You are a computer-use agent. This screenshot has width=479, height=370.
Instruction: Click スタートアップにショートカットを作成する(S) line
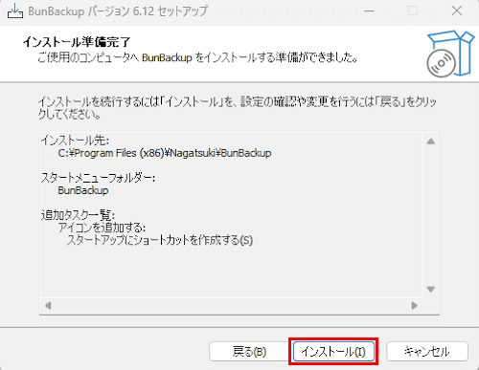point(160,240)
